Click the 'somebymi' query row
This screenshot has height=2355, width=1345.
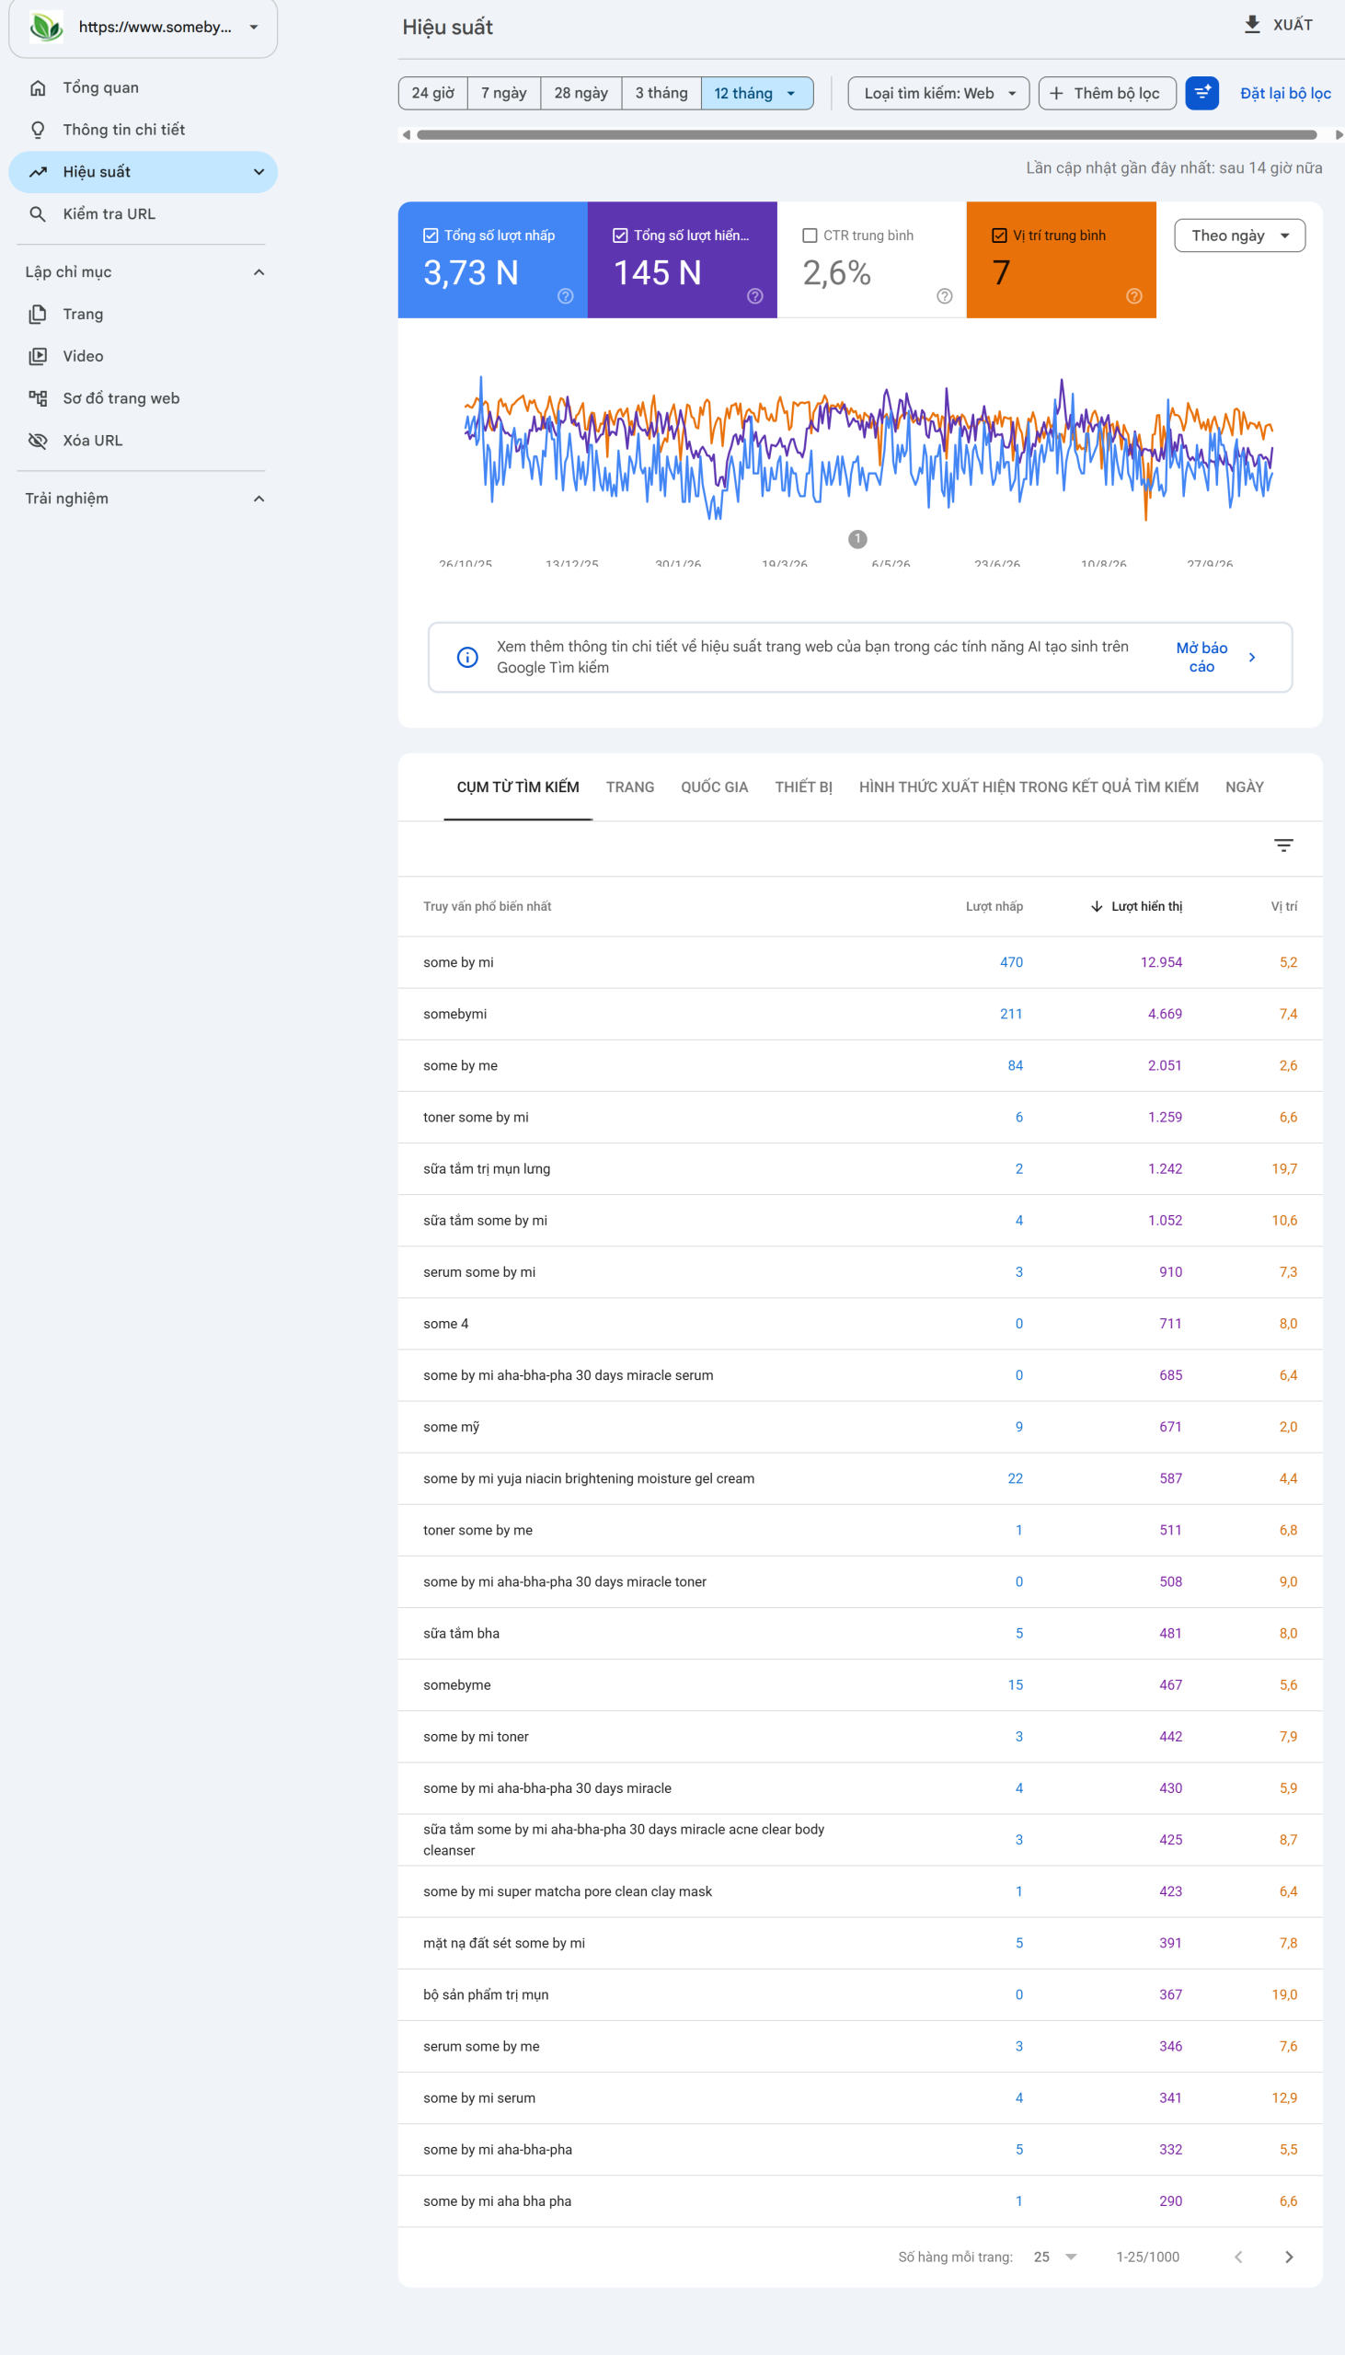click(x=860, y=1015)
